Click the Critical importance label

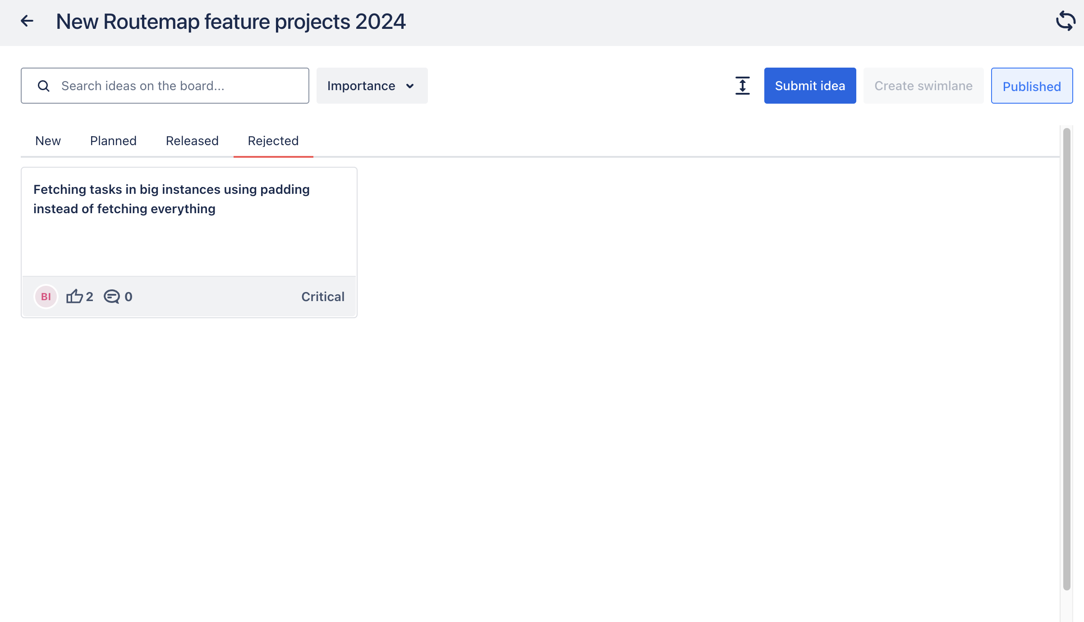pos(323,297)
